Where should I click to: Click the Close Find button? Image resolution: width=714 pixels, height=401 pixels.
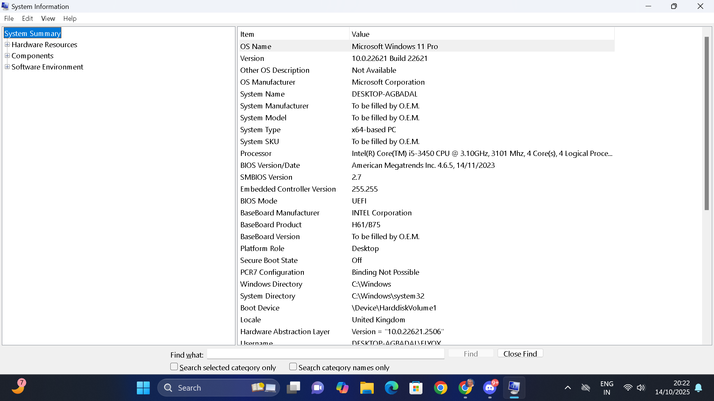(x=520, y=353)
